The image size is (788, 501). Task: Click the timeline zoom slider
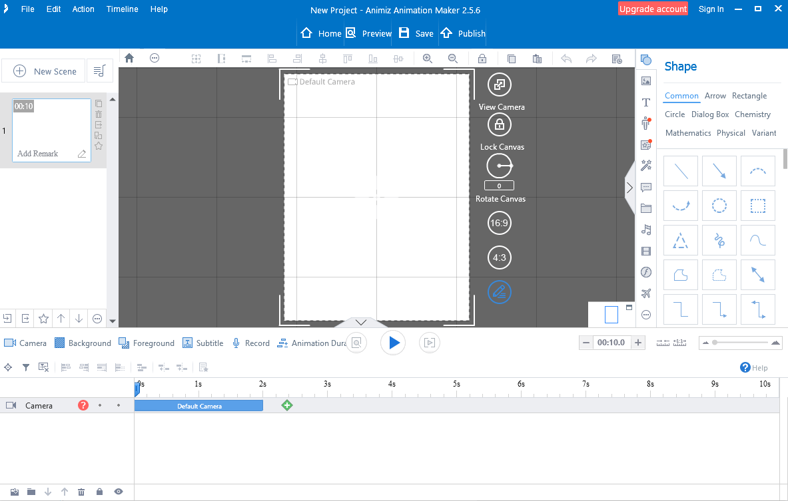point(740,343)
